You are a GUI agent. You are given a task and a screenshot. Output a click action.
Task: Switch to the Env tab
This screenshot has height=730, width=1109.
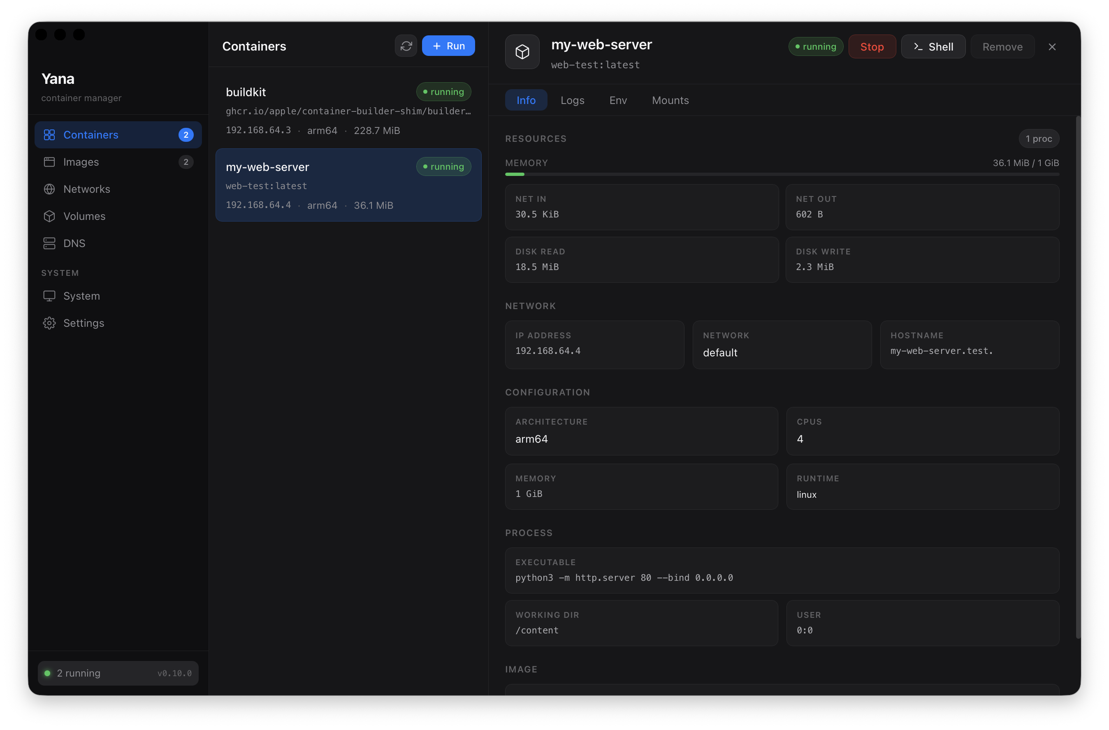click(x=618, y=100)
